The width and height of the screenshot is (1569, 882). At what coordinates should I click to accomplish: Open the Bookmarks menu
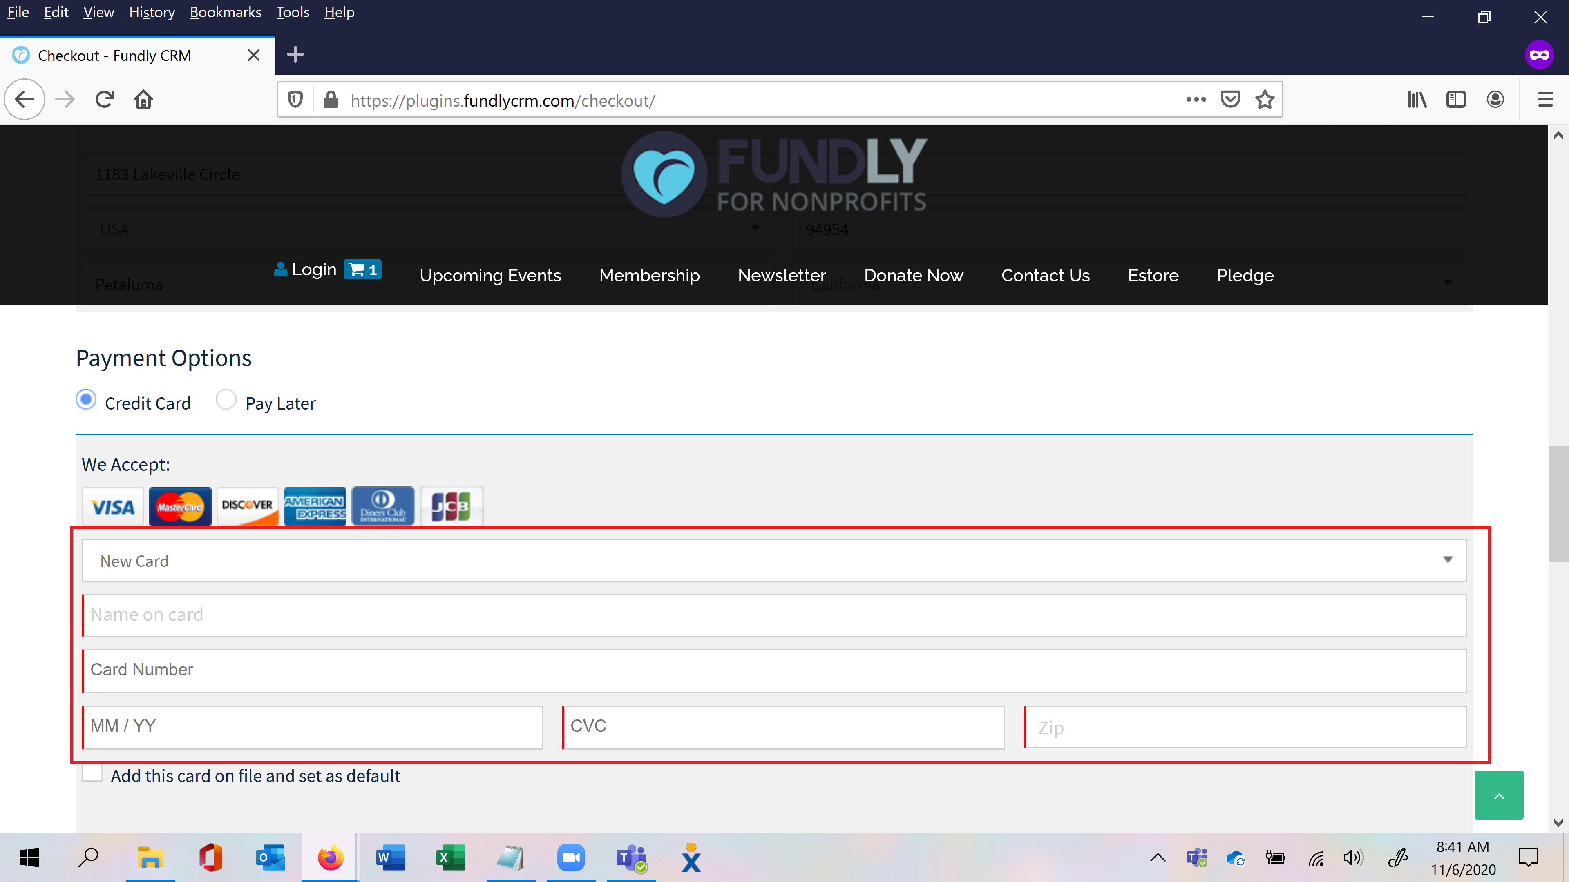[226, 12]
